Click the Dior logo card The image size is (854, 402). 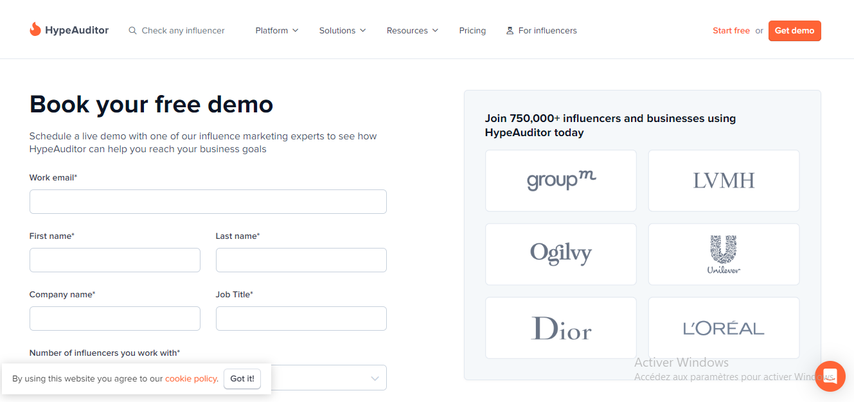point(561,328)
